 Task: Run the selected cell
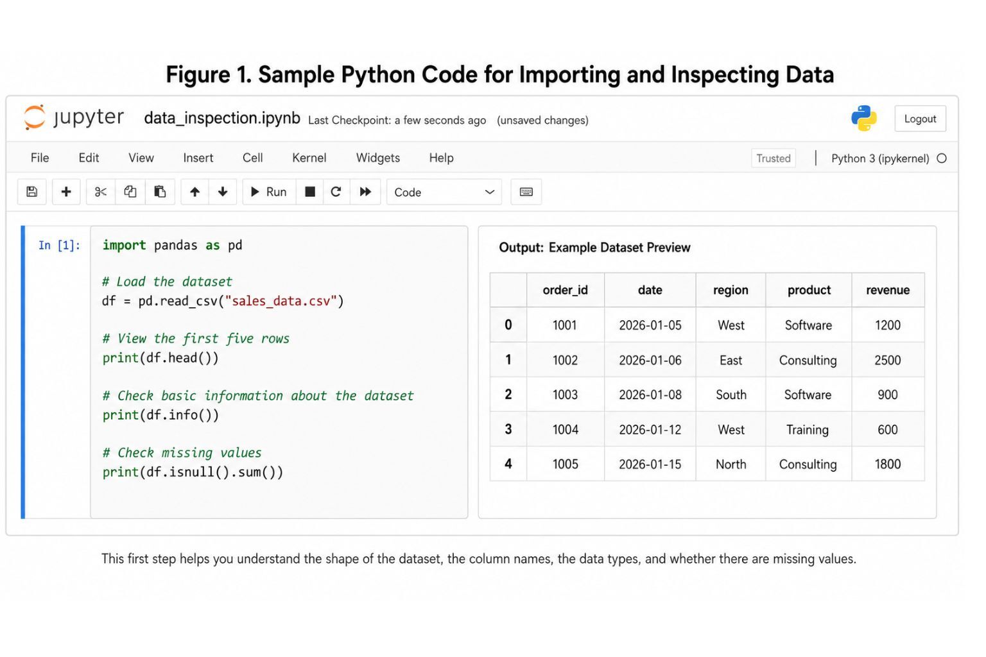tap(269, 192)
